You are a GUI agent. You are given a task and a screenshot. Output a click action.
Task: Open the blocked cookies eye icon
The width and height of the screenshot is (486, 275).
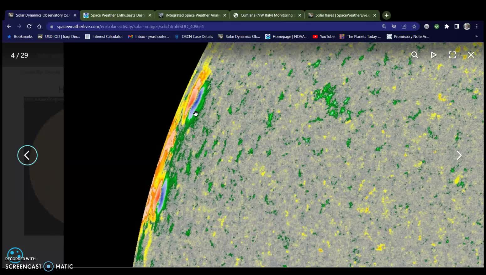[x=394, y=27]
